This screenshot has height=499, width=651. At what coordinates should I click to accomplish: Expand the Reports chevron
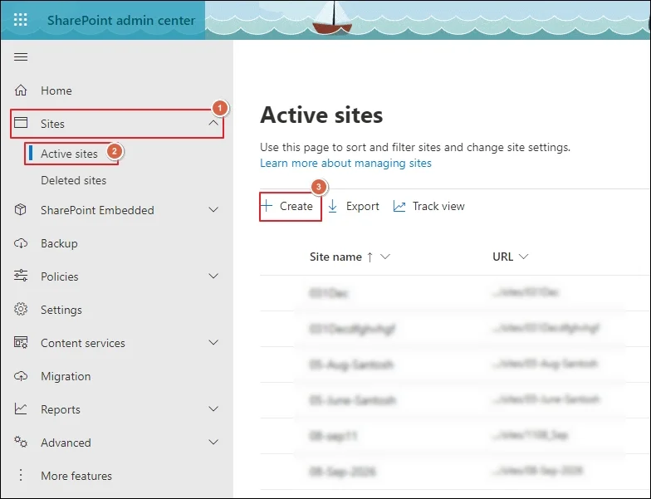213,408
